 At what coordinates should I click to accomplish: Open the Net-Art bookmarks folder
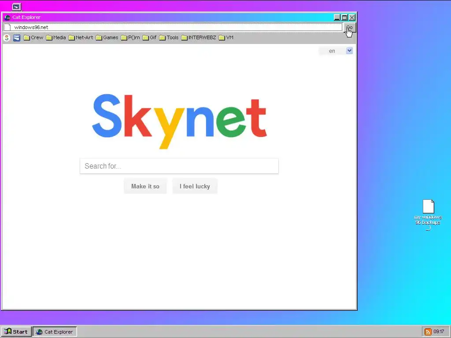(81, 38)
